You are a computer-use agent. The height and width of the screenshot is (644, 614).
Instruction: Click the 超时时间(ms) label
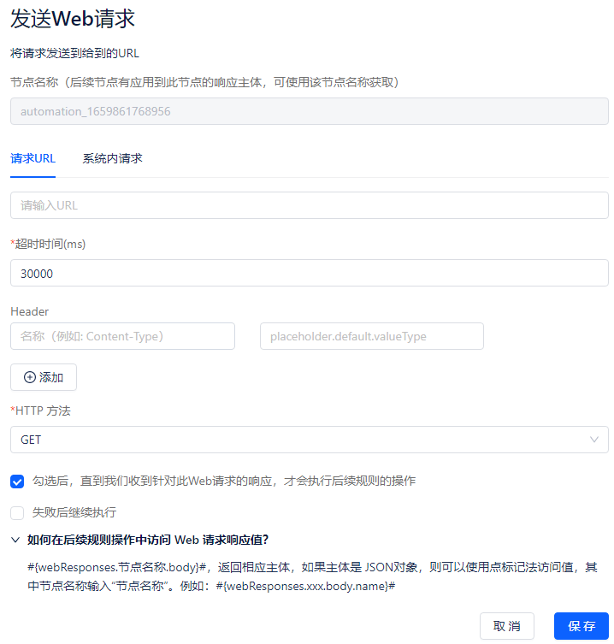click(x=48, y=244)
